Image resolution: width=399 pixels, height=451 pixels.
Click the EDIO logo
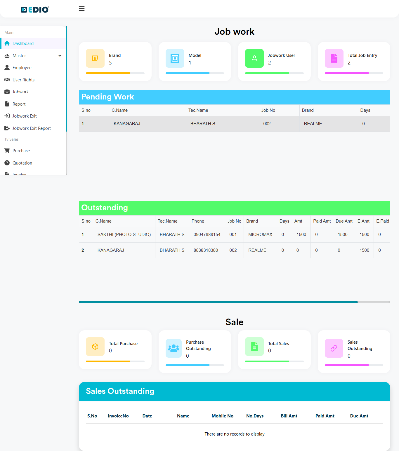(35, 10)
